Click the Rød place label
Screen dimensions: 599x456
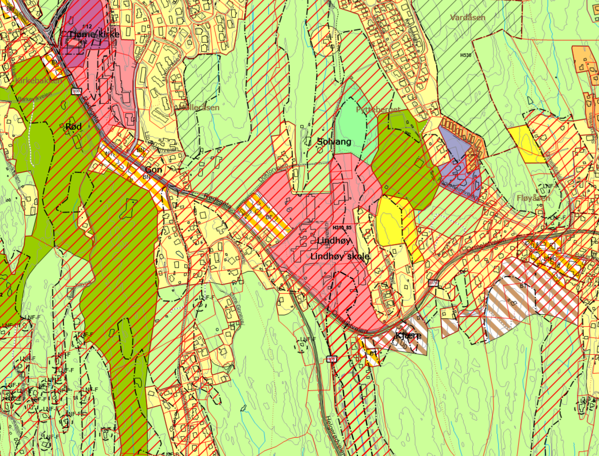point(73,127)
